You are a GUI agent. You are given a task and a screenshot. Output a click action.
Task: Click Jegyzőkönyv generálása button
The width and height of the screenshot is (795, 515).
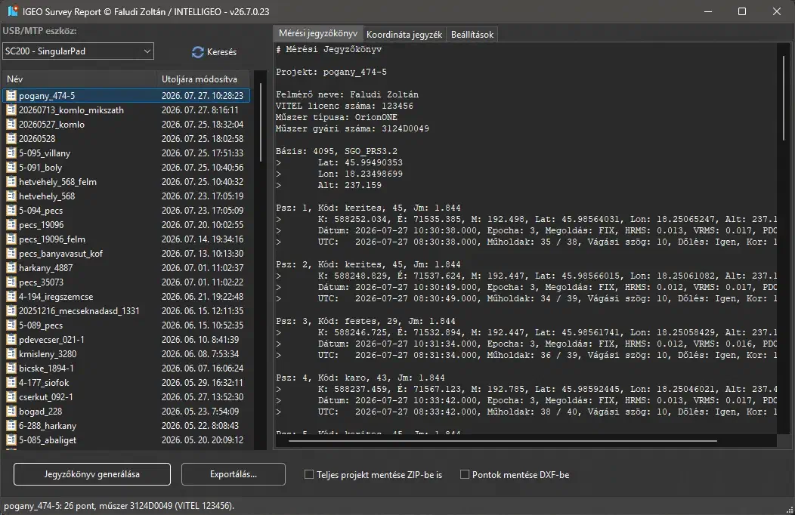point(91,474)
